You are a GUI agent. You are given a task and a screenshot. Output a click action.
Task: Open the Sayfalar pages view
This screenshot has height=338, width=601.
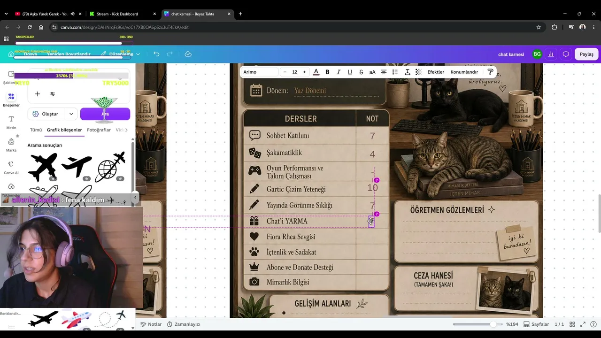pos(536,324)
